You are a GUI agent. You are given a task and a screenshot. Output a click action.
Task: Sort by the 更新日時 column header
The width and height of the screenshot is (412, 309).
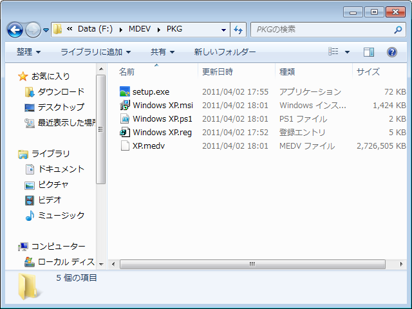218,71
